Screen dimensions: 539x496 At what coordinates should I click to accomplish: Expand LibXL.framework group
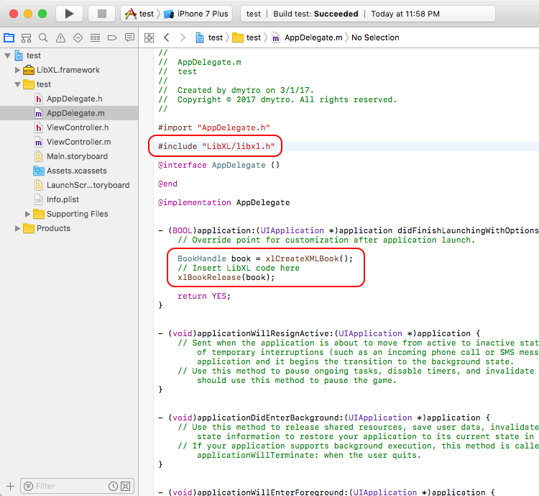tap(17, 70)
